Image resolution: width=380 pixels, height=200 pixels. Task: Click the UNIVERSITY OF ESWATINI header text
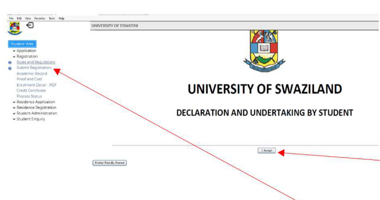(115, 26)
